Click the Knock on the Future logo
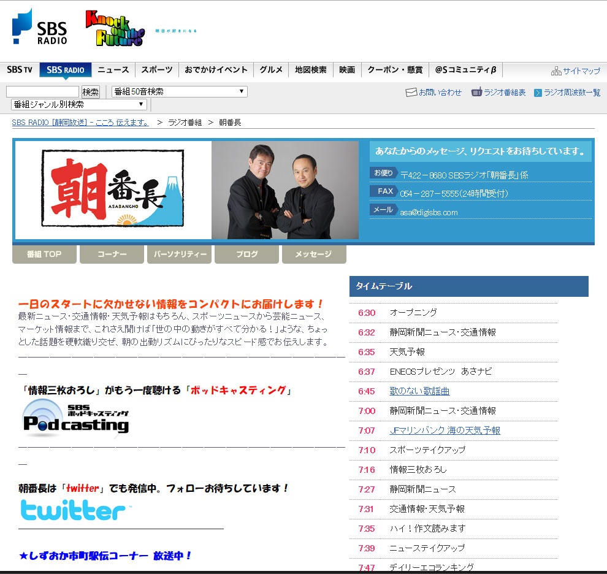This screenshot has height=574, width=607. pos(115,28)
